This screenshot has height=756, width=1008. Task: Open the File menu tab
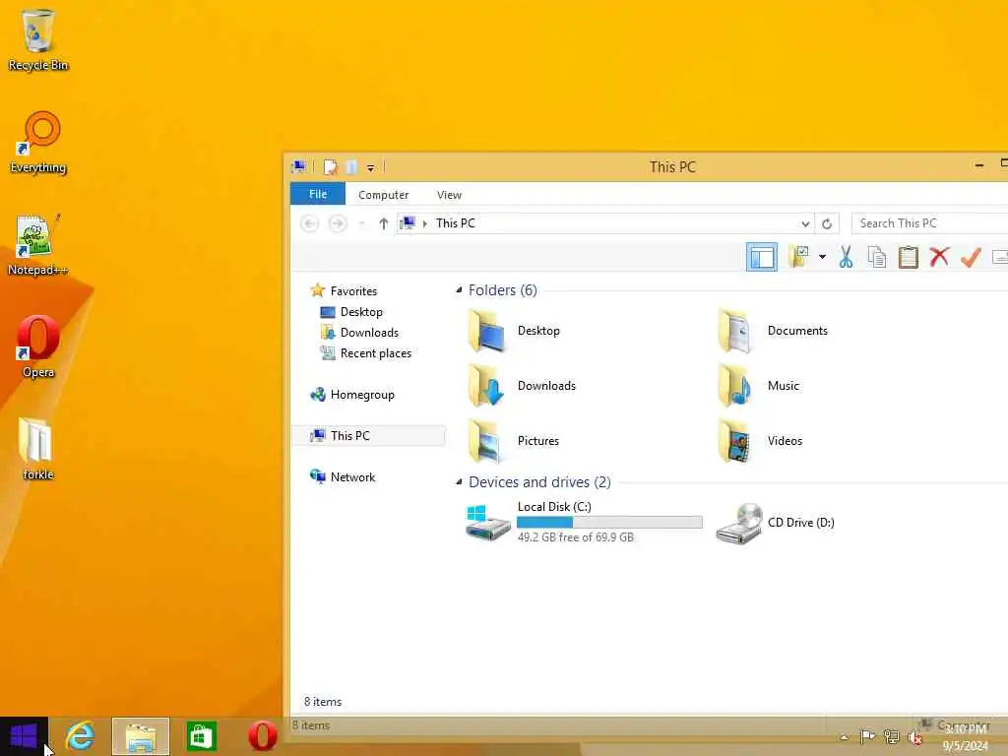click(x=318, y=194)
